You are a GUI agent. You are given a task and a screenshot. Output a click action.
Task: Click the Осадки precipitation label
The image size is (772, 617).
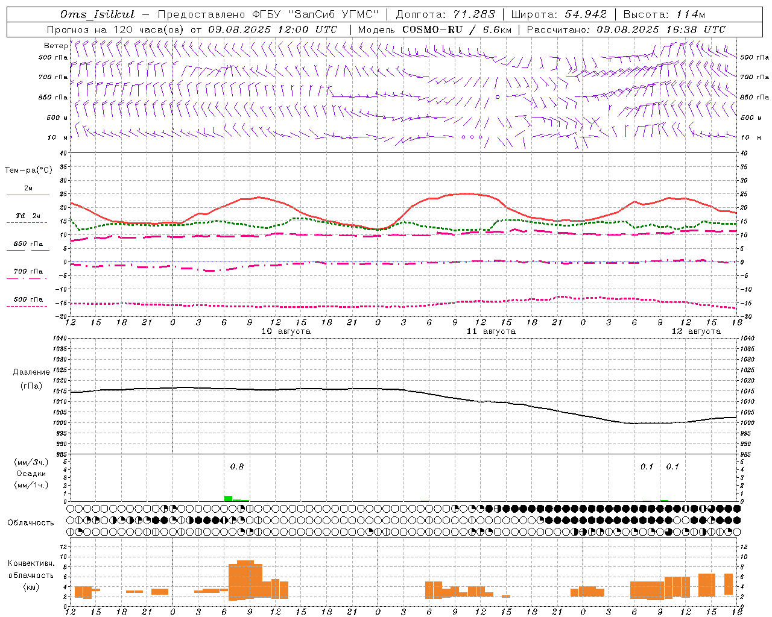pyautogui.click(x=31, y=474)
